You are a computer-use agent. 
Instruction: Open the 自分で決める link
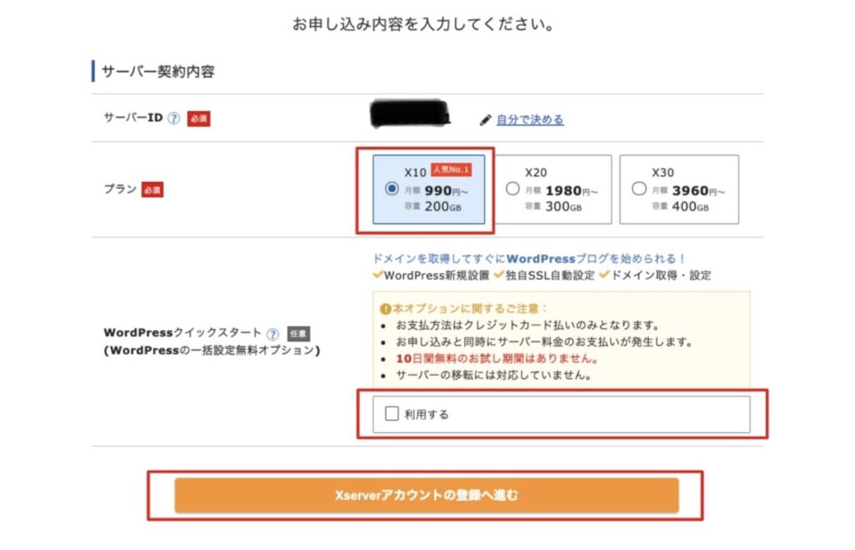[x=529, y=119]
